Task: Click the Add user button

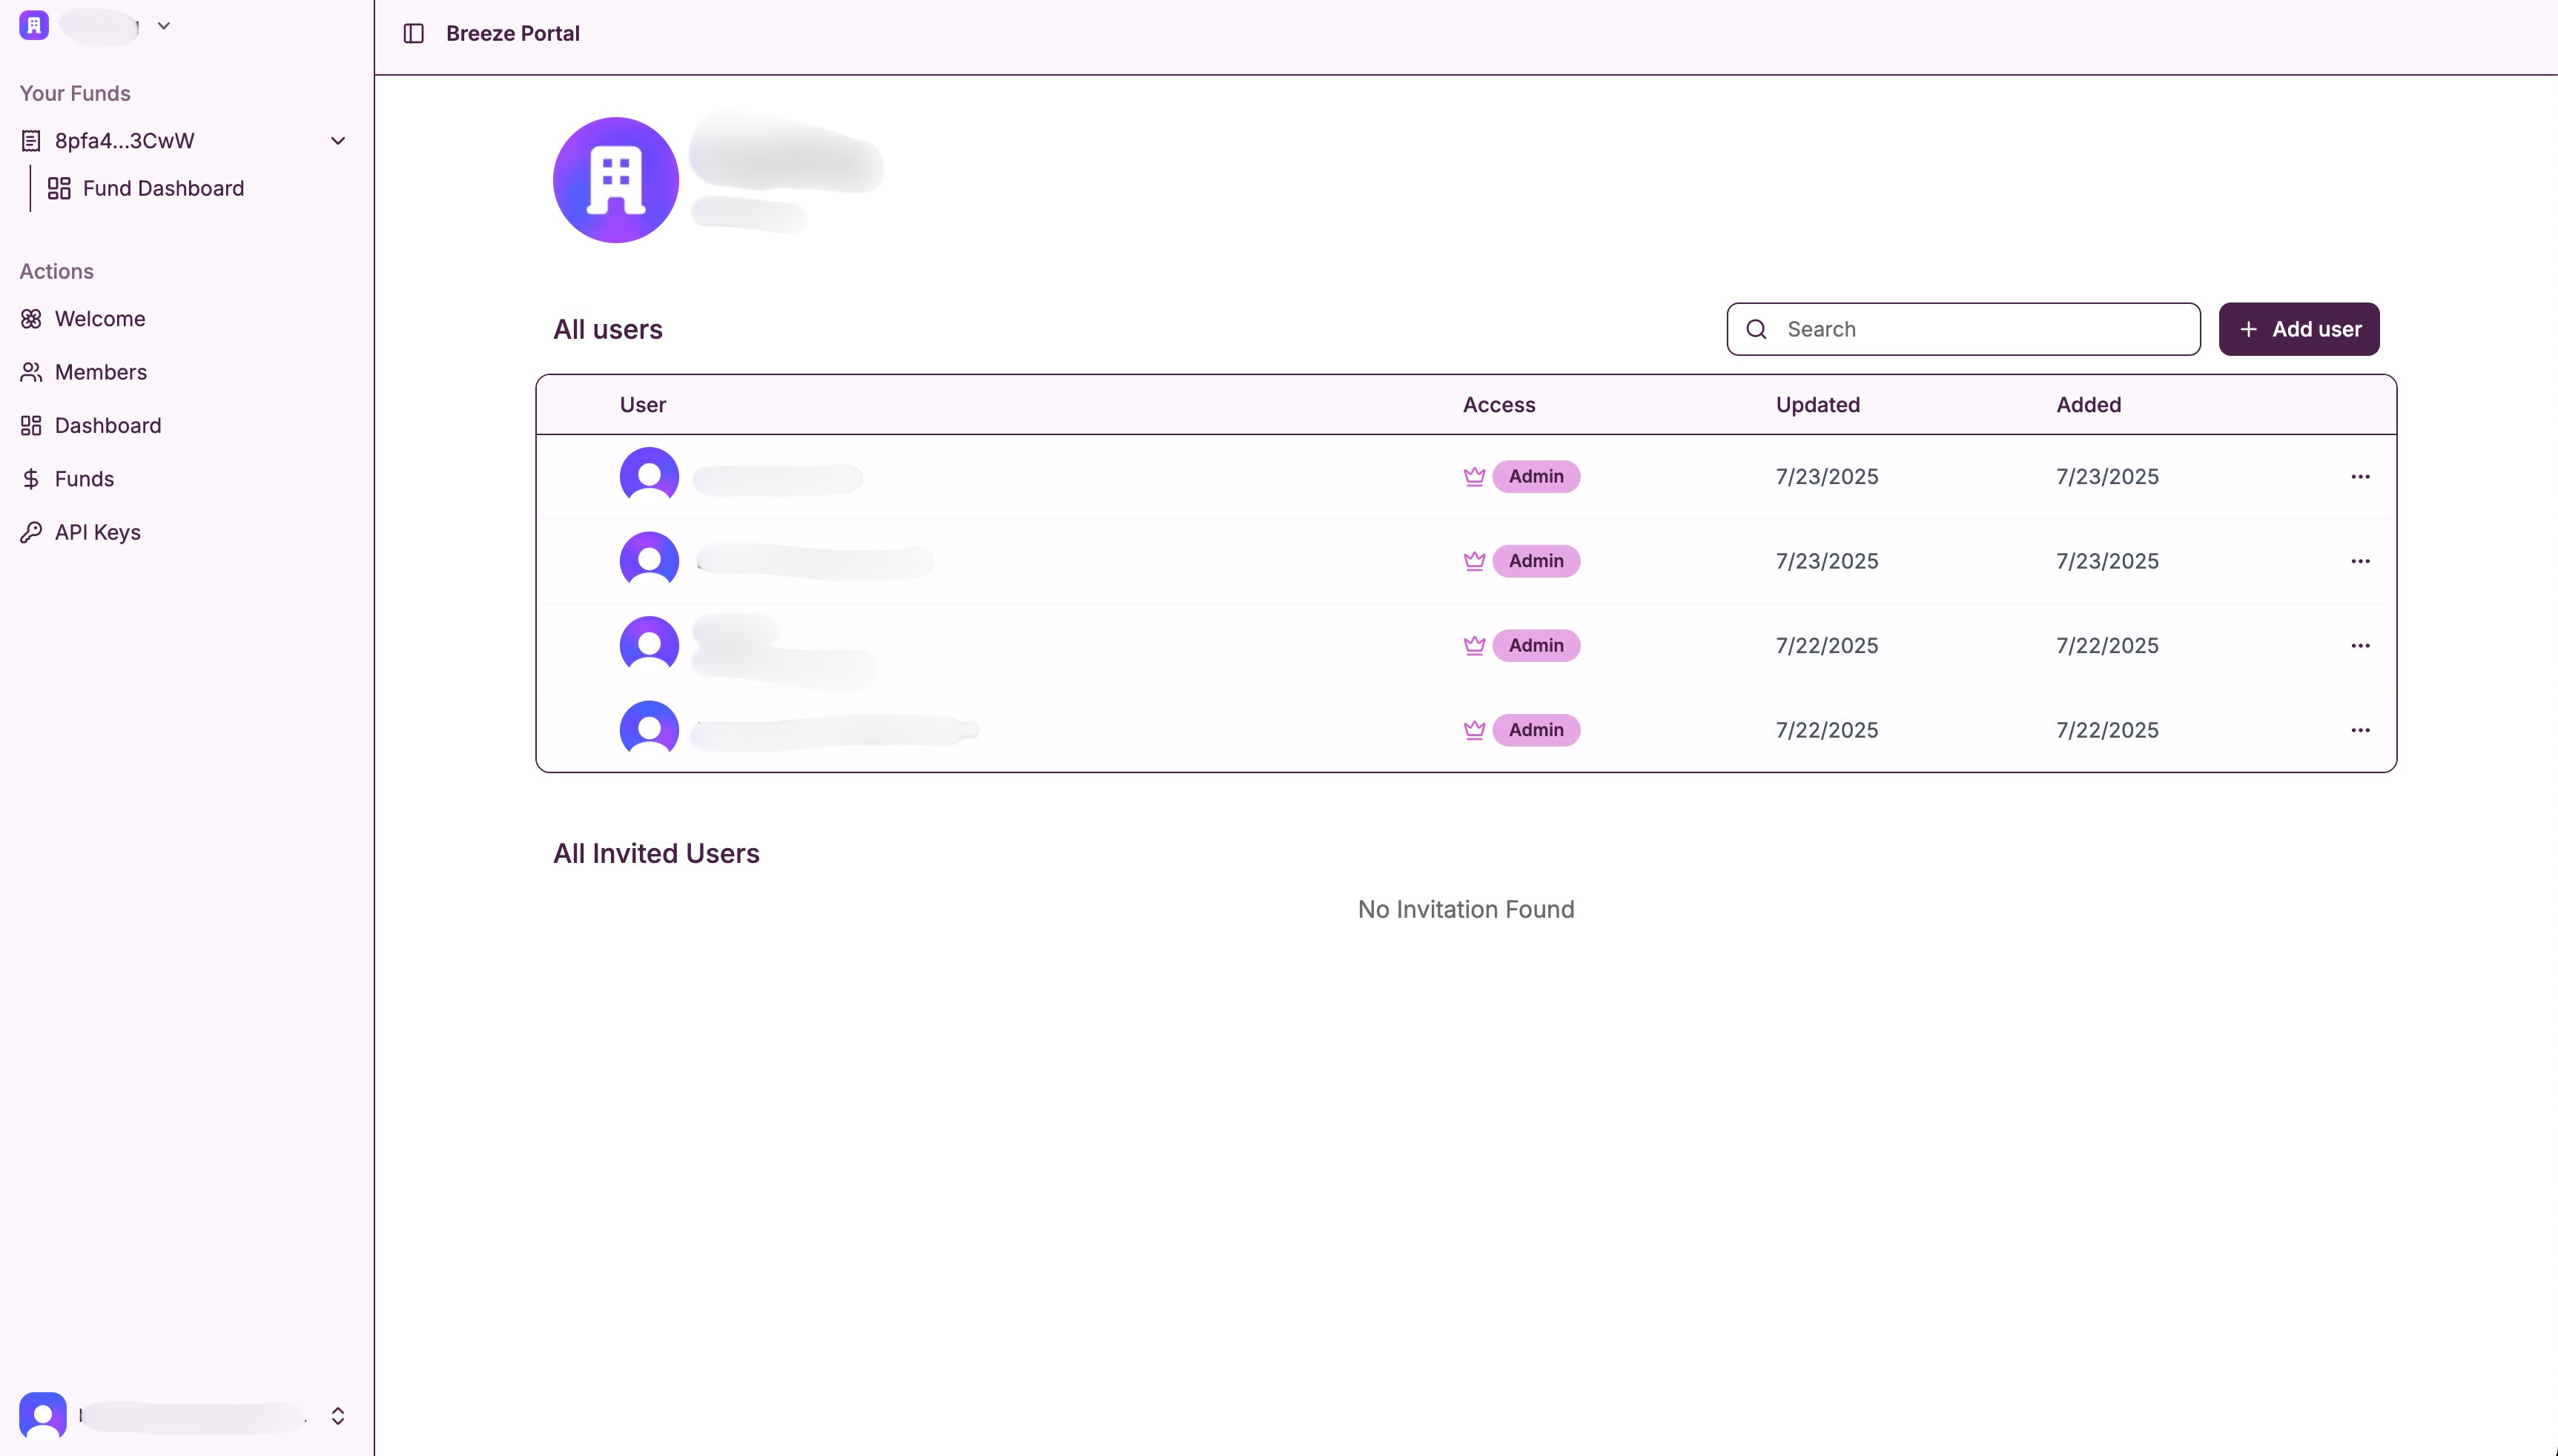Action: [2297, 328]
